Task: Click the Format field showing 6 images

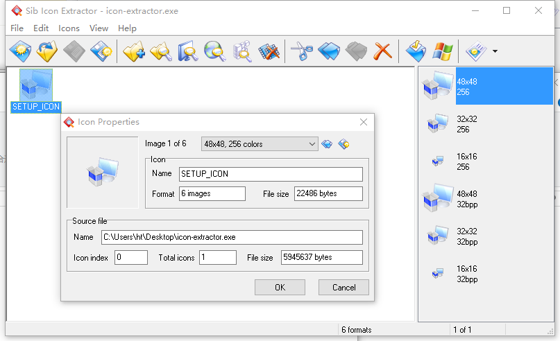Action: [212, 193]
